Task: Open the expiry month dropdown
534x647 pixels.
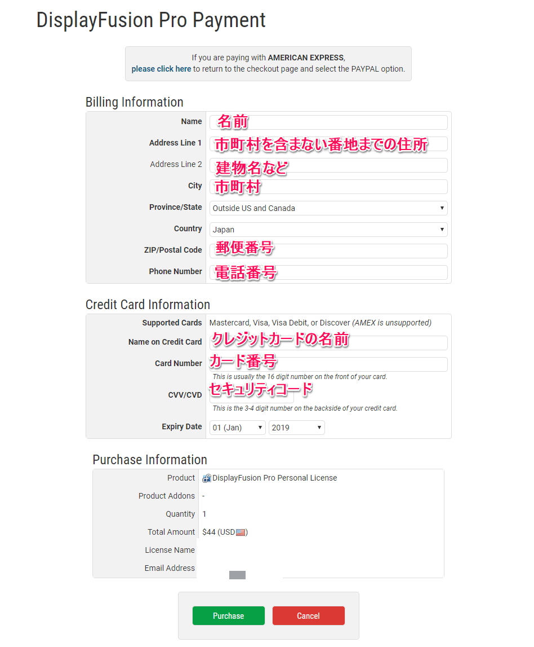Action: 238,428
